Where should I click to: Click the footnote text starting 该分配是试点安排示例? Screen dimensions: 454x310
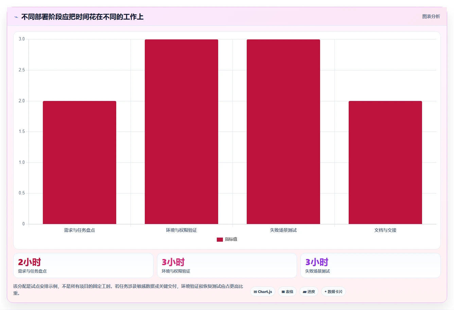(x=128, y=290)
